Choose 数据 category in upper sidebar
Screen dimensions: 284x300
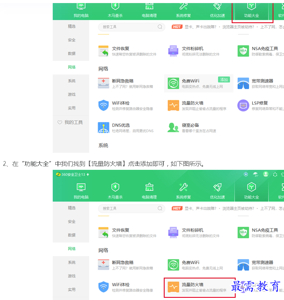pyautogui.click(x=71, y=54)
